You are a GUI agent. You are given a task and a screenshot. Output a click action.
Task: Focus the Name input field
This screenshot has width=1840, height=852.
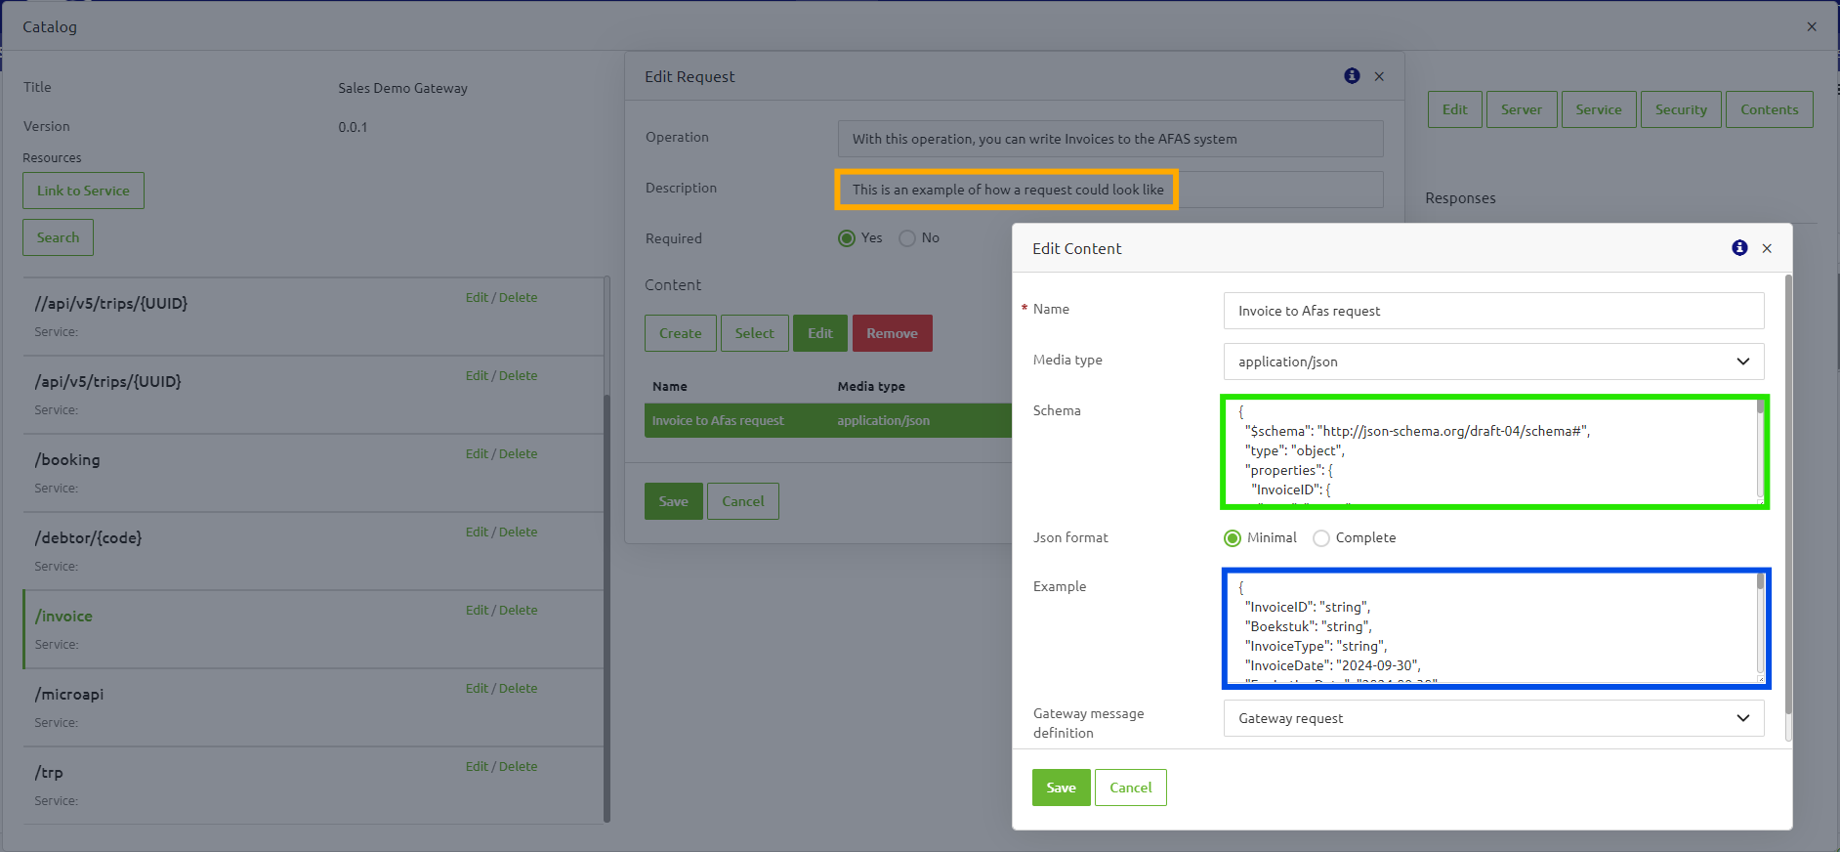click(x=1493, y=311)
